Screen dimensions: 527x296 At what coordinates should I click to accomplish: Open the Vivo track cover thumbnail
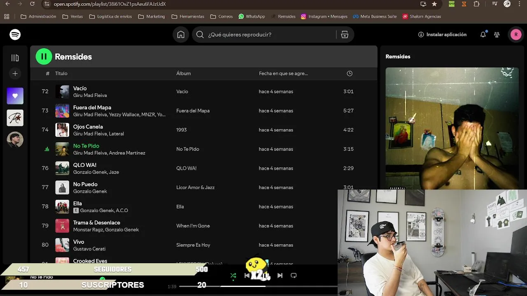pos(62,245)
